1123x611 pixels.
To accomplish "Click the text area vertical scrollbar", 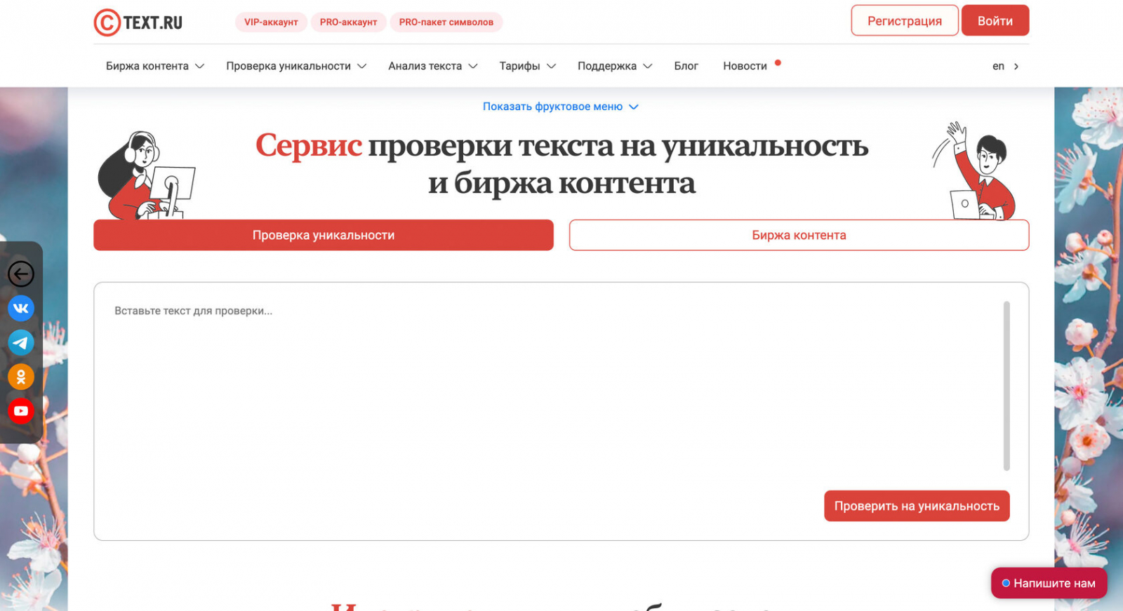I will pyautogui.click(x=1006, y=386).
